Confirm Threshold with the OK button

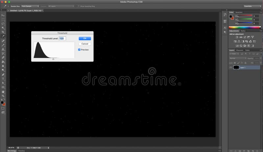click(85, 38)
